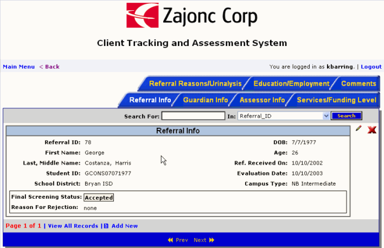Switch to the Assessor Info tab
Image resolution: width=384 pixels, height=248 pixels.
[x=263, y=100]
